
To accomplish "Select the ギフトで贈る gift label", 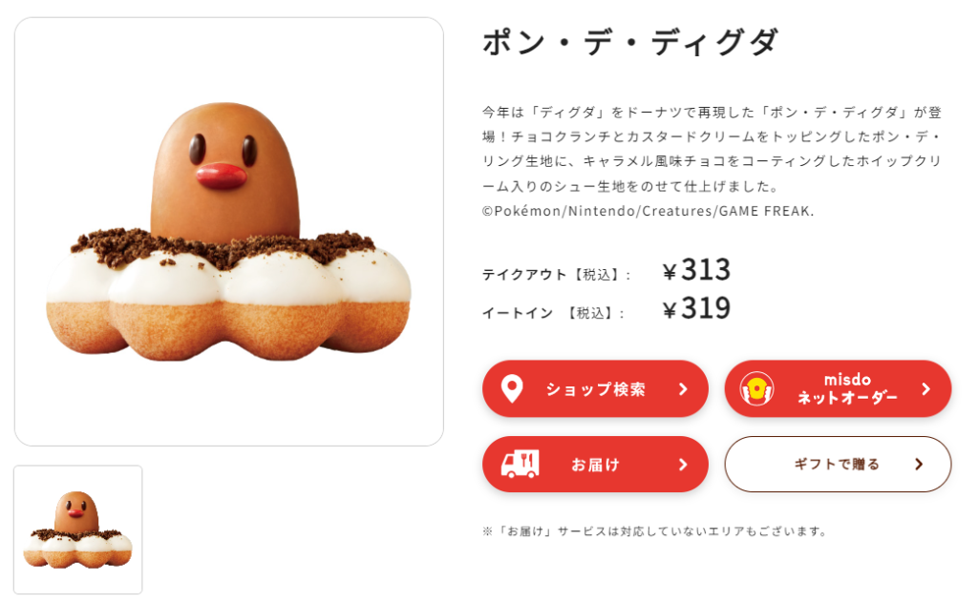I will pyautogui.click(x=837, y=464).
